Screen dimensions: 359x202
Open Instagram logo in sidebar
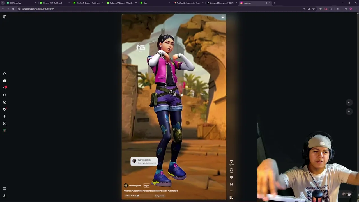[4, 17]
